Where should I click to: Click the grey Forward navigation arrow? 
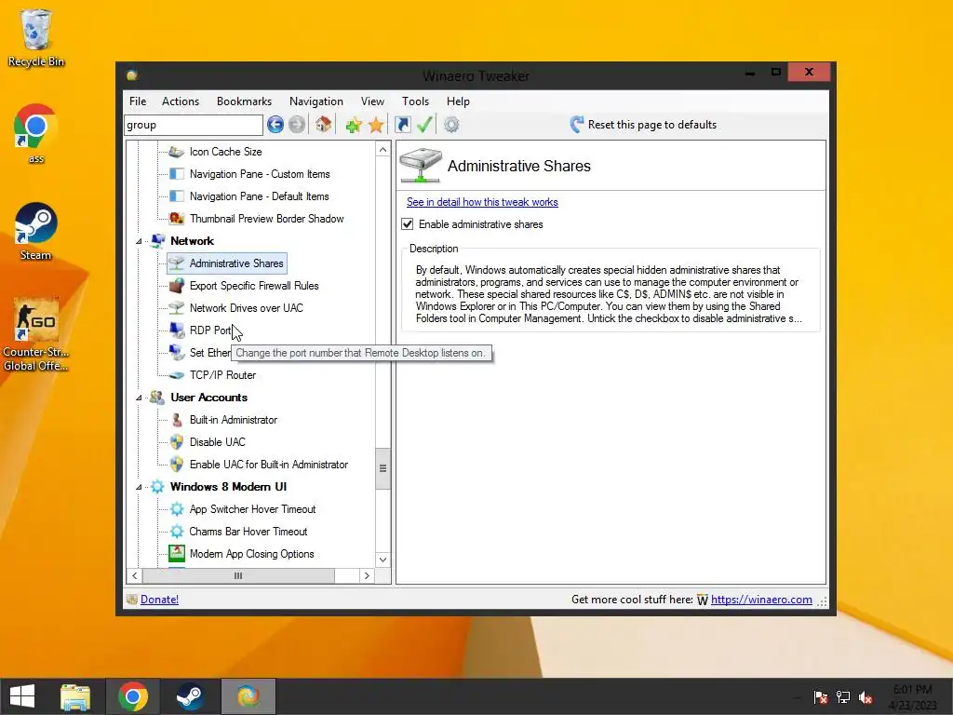[297, 125]
